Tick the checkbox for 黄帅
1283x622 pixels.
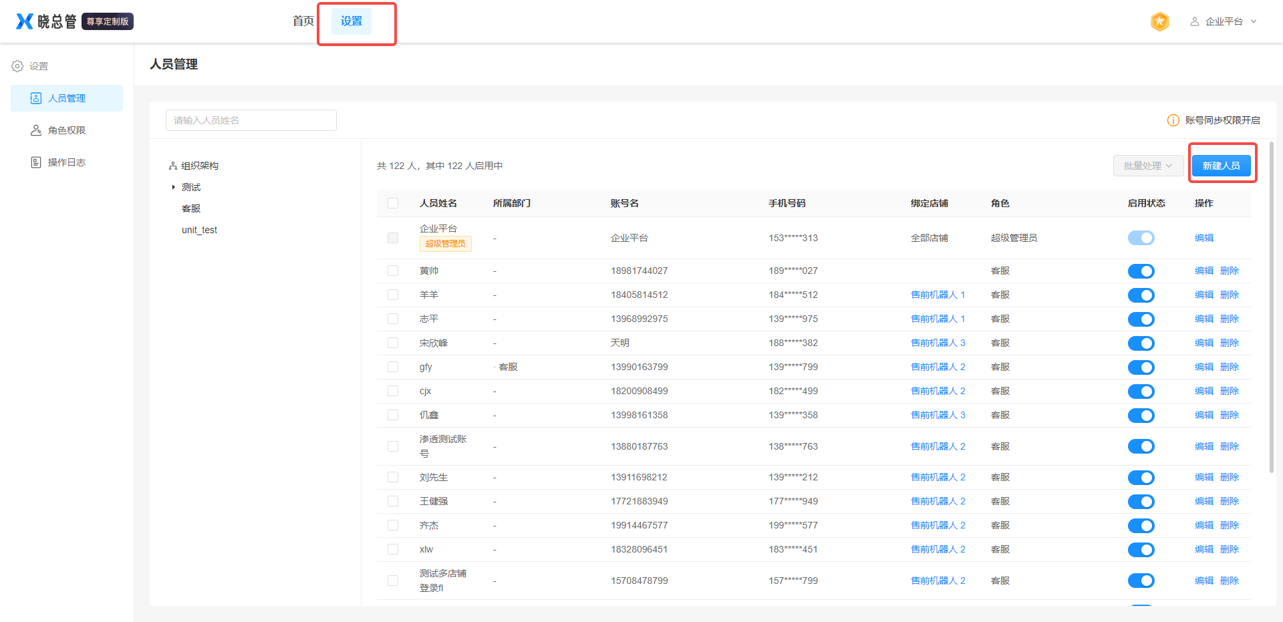(393, 271)
